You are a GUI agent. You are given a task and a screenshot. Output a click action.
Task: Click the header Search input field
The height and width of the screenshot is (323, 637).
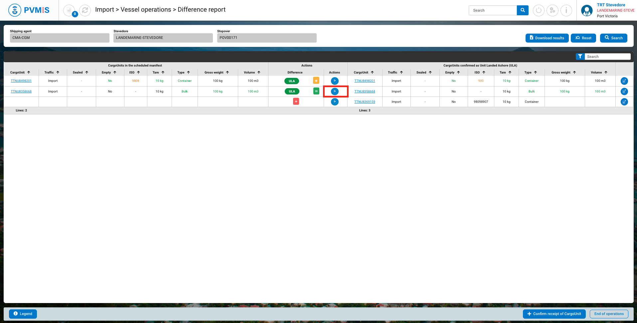493,10
